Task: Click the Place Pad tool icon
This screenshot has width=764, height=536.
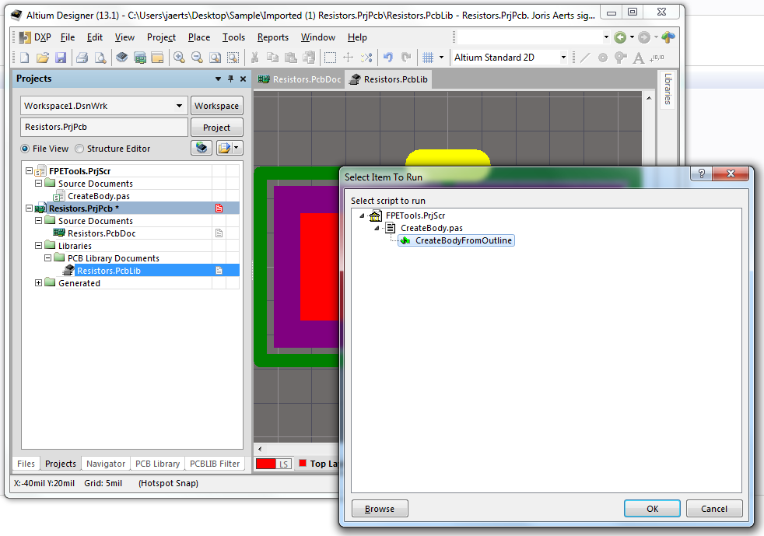Action: [603, 58]
